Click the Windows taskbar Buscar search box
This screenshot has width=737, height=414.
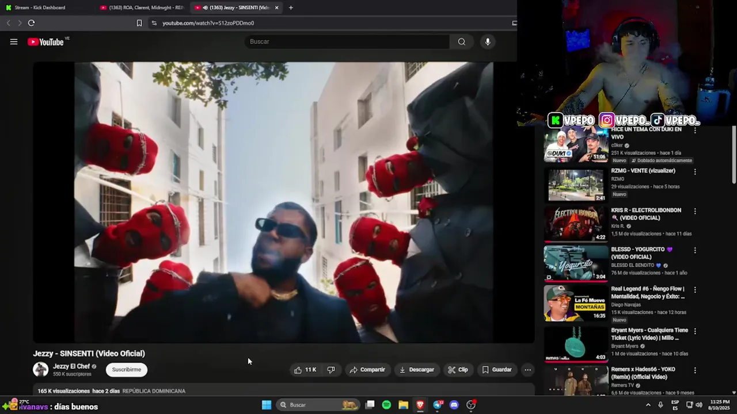point(318,405)
